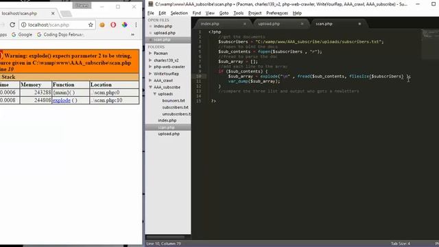Open a new Chrome tab
The image size is (439, 247).
(x=66, y=14)
